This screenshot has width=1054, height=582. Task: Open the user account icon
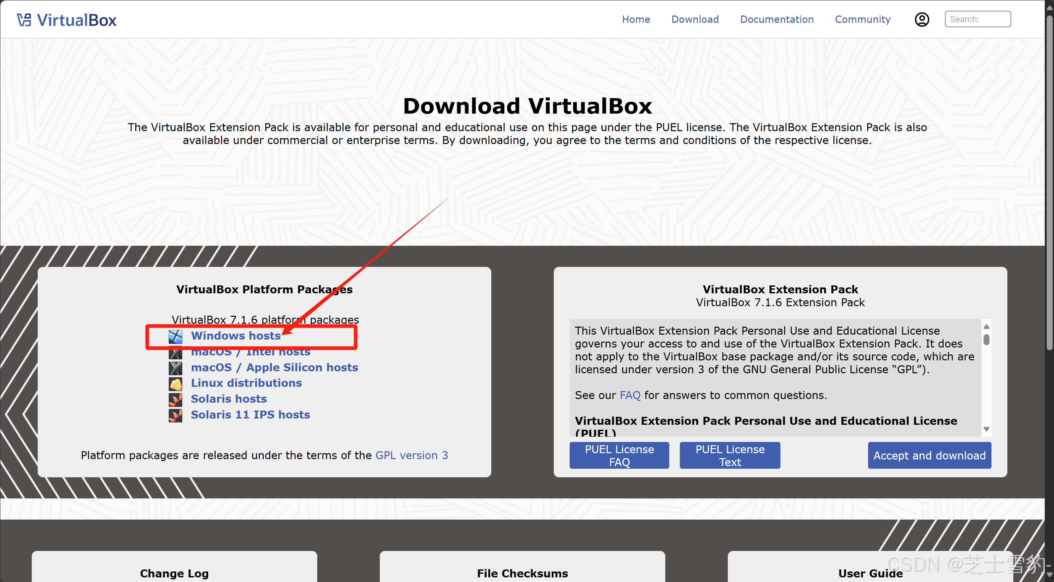coord(921,19)
